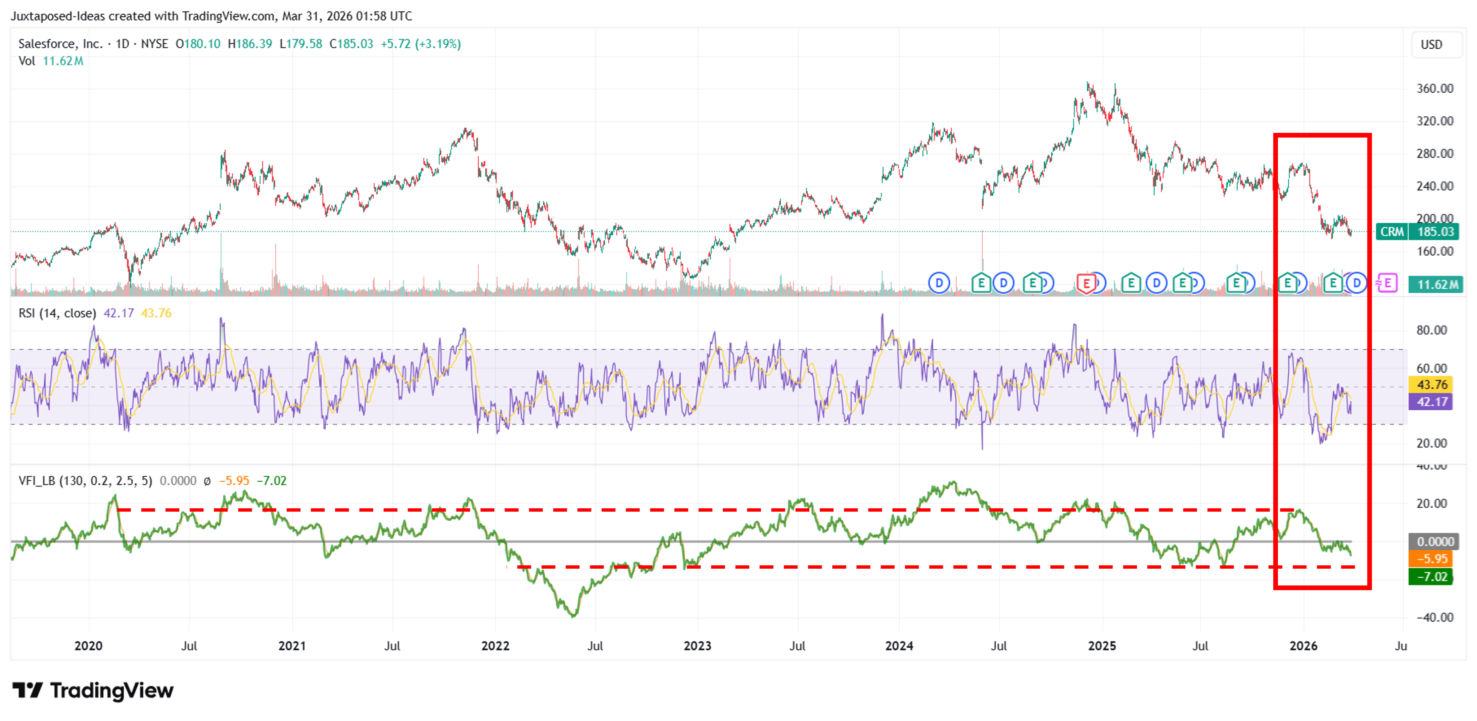1477x721 pixels.
Task: Click the green -7.02 VFI label
Action: click(1430, 577)
